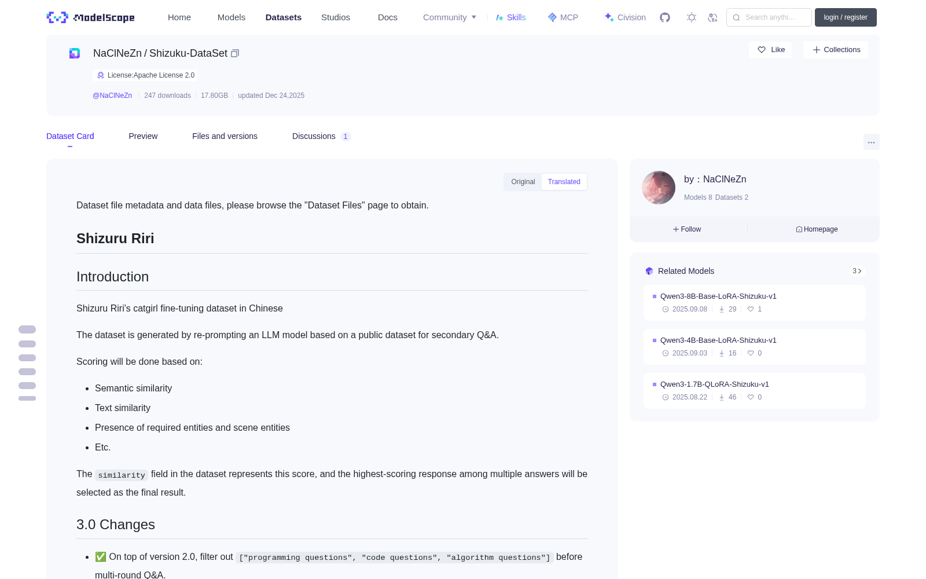Open the @NaClNeZn user link
This screenshot has height=579, width=926.
pyautogui.click(x=112, y=96)
